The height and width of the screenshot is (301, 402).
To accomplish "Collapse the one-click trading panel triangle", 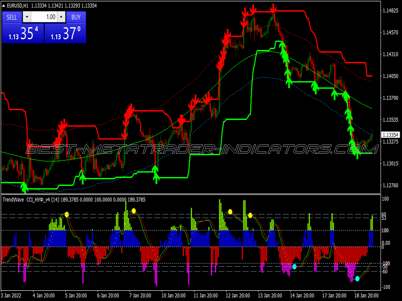I will coord(4,5).
